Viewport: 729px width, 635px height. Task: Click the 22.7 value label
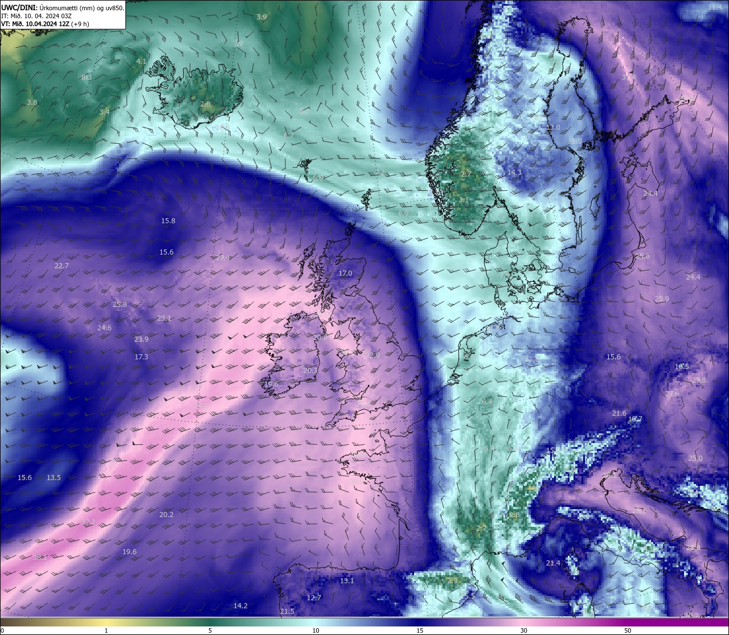tap(62, 266)
